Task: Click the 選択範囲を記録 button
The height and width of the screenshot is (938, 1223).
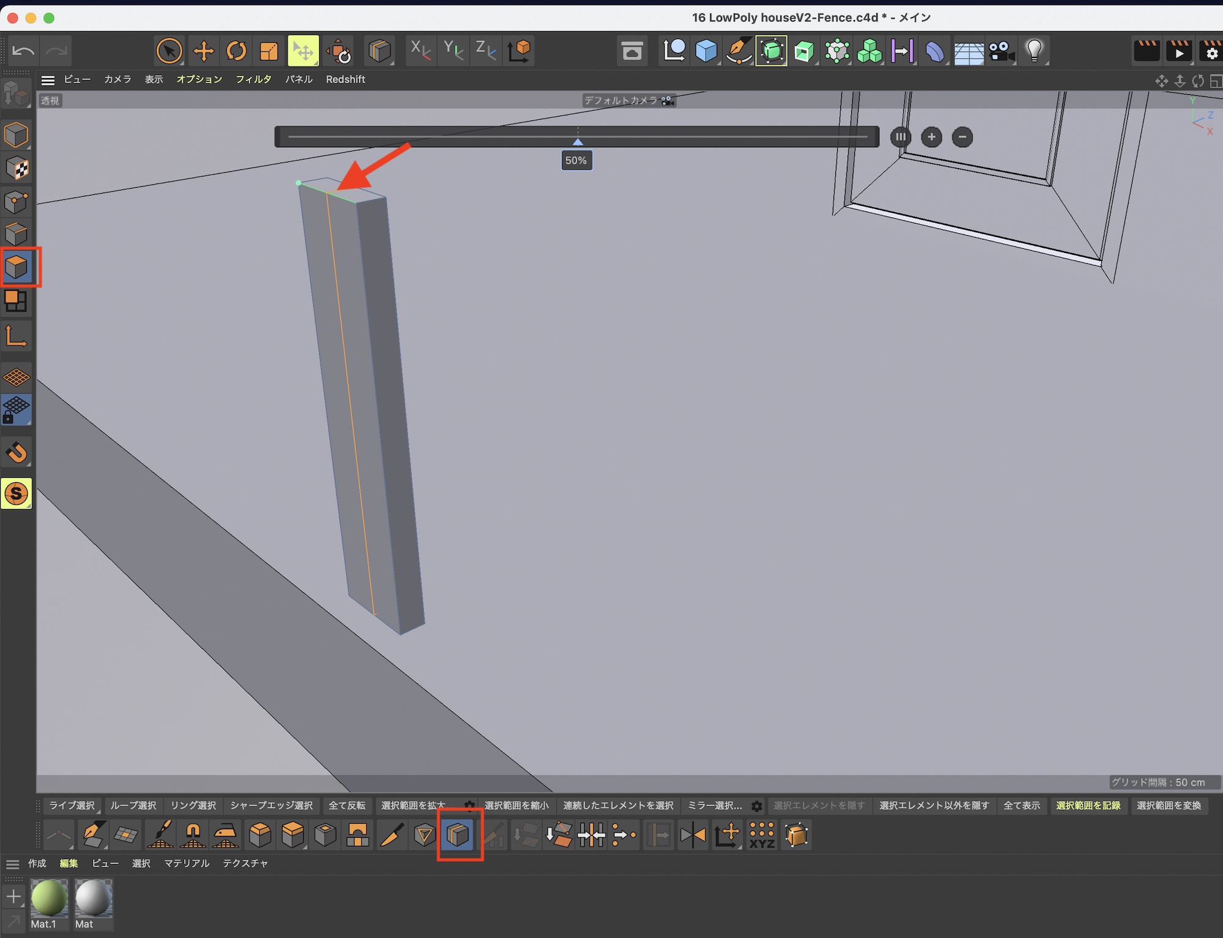Action: [1088, 805]
